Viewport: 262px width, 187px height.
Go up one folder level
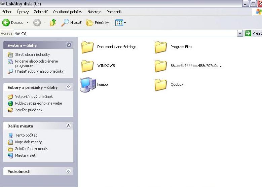pyautogui.click(x=53, y=23)
